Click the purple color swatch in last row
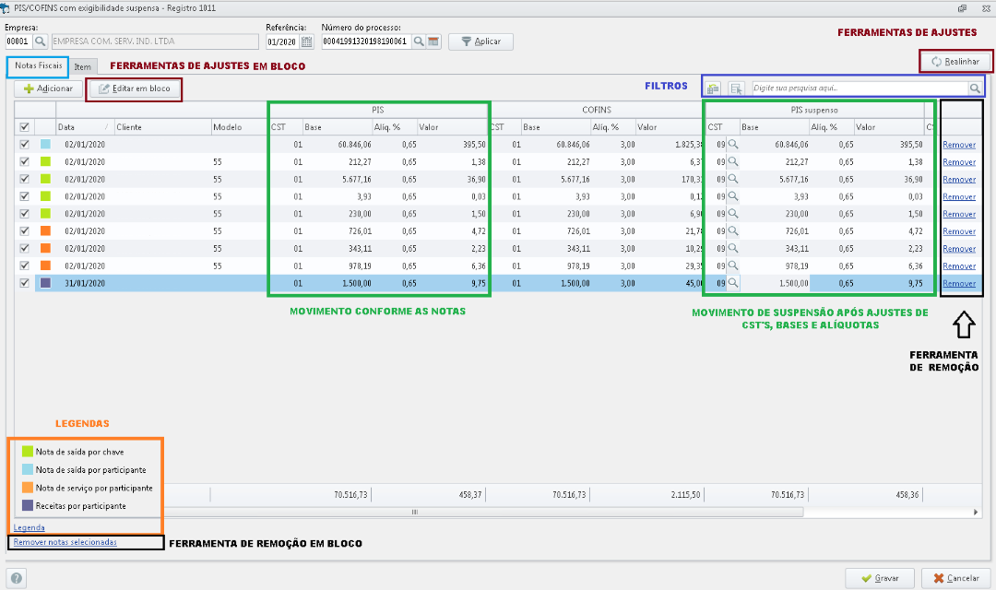 coord(46,284)
